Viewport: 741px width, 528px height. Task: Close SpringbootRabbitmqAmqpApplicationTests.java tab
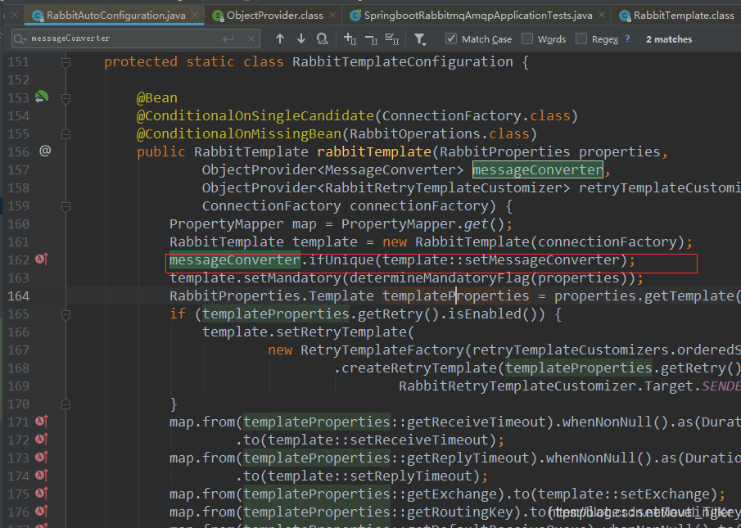click(x=602, y=15)
